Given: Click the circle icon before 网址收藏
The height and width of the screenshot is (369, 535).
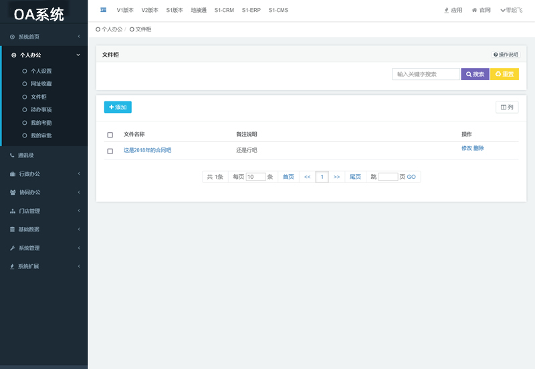Looking at the screenshot, I should 25,83.
